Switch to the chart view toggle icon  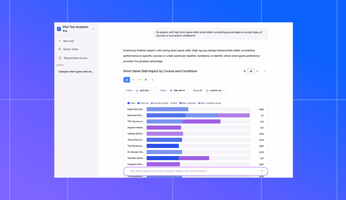[251, 71]
